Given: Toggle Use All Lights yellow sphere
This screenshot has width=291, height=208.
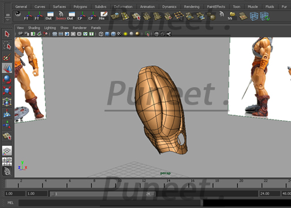Looking at the screenshot, I should tap(125, 34).
